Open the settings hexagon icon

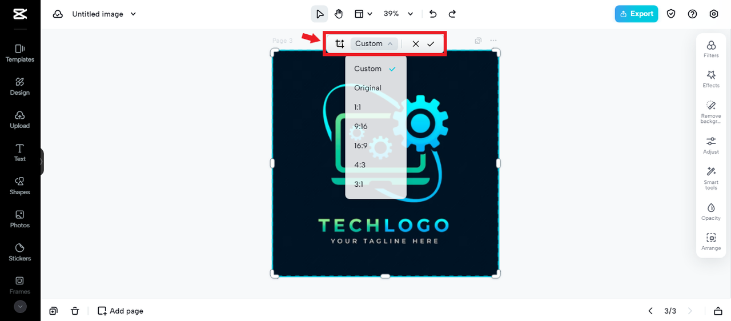pos(713,14)
